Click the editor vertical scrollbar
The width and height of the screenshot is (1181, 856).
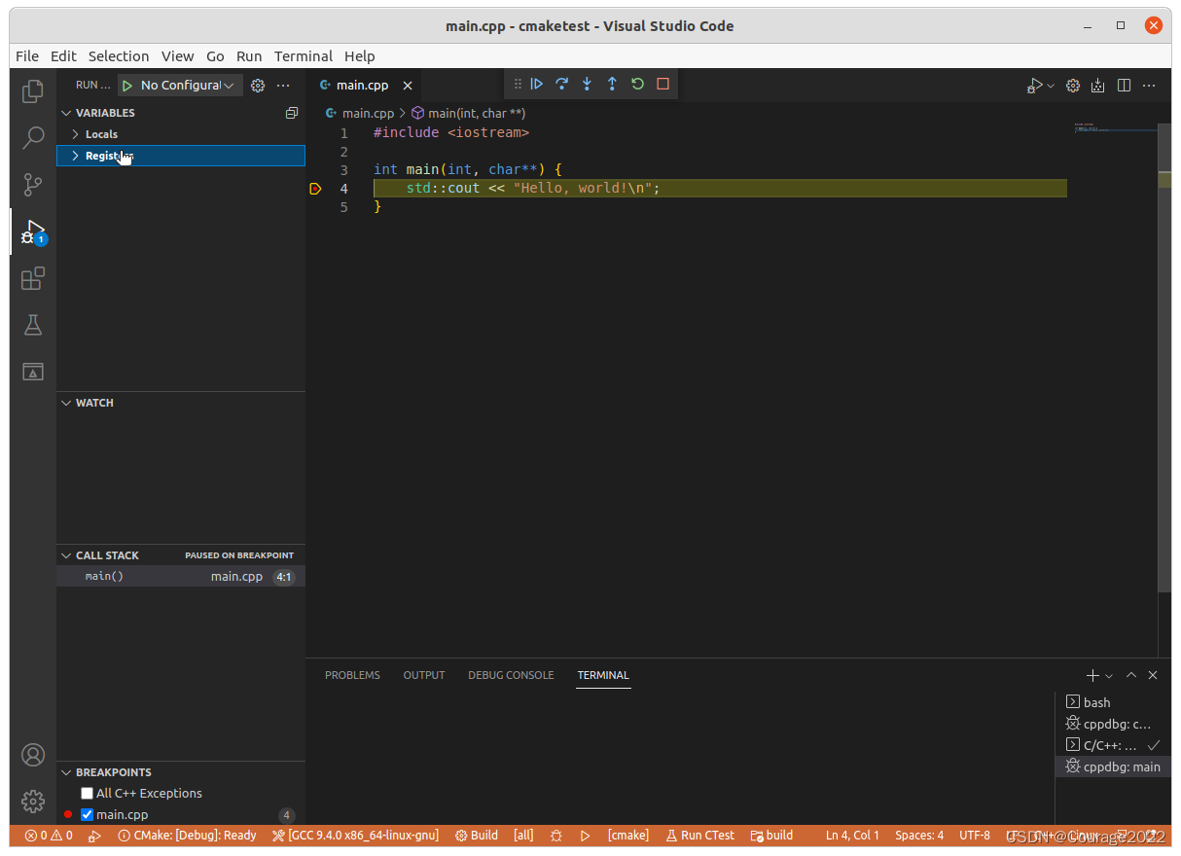pyautogui.click(x=1164, y=357)
